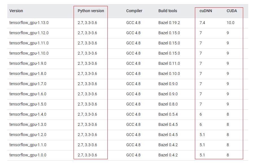Viewport: 257px width, 166px height.
Task: Click the Bazel 0.5.4 cell
Action: 168,115
